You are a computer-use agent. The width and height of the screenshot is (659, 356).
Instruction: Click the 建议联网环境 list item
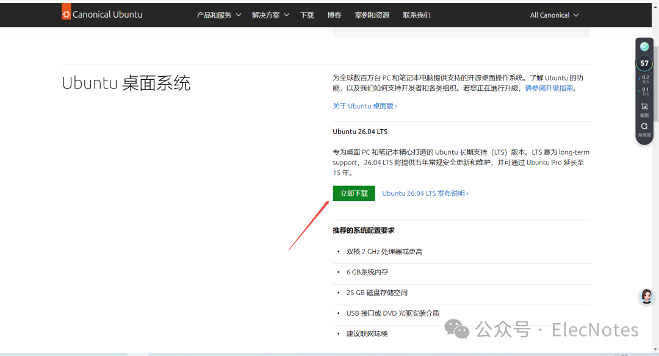click(x=367, y=334)
